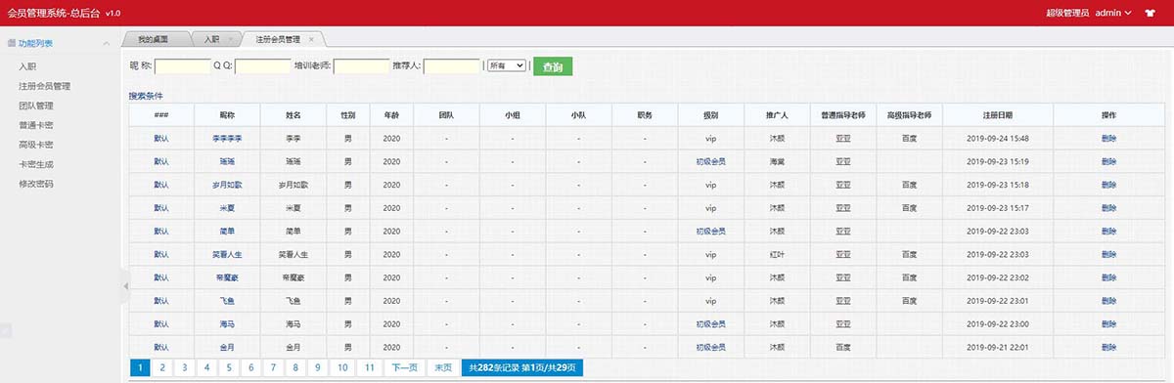
Task: Open the admin user dropdown
Action: [x=1113, y=13]
